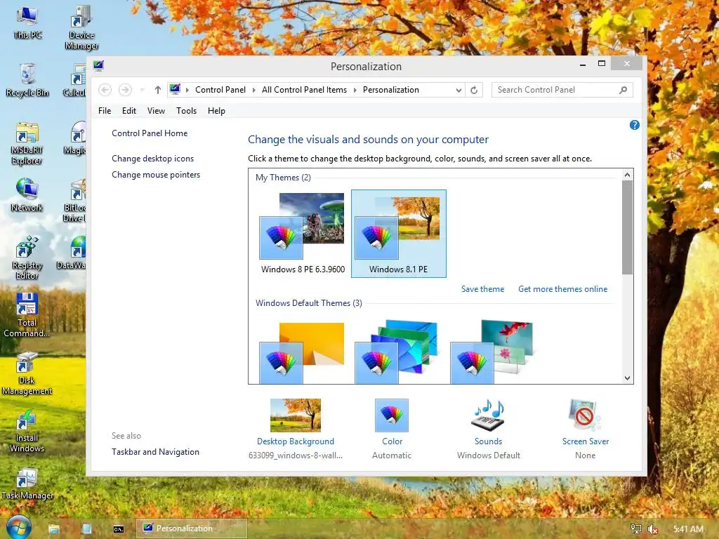
Task: Select the MSDaRT Explorer desktop shortcut
Action: 27,143
